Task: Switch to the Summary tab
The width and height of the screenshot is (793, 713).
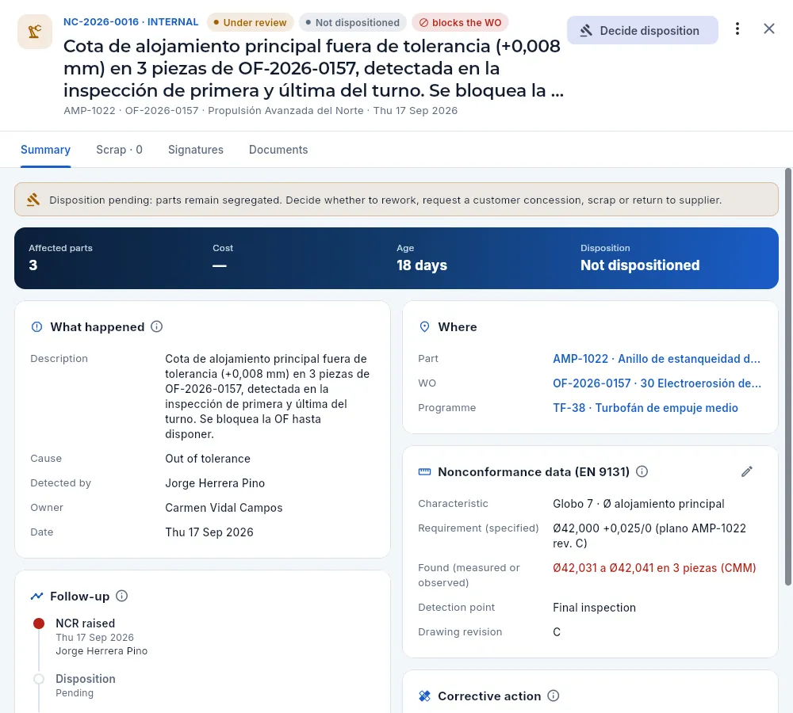Action: tap(45, 150)
